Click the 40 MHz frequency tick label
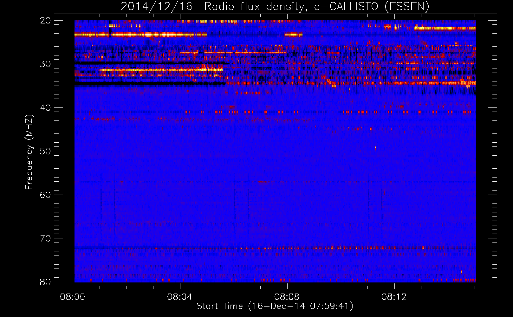 coord(45,108)
